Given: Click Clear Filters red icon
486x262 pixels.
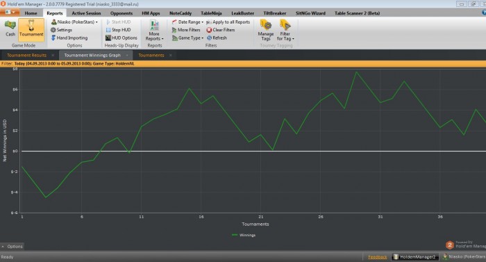Looking at the screenshot, I should tap(209, 30).
